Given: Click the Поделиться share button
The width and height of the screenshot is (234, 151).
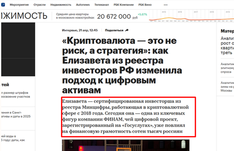Looking at the screenshot, I should pos(115,30).
